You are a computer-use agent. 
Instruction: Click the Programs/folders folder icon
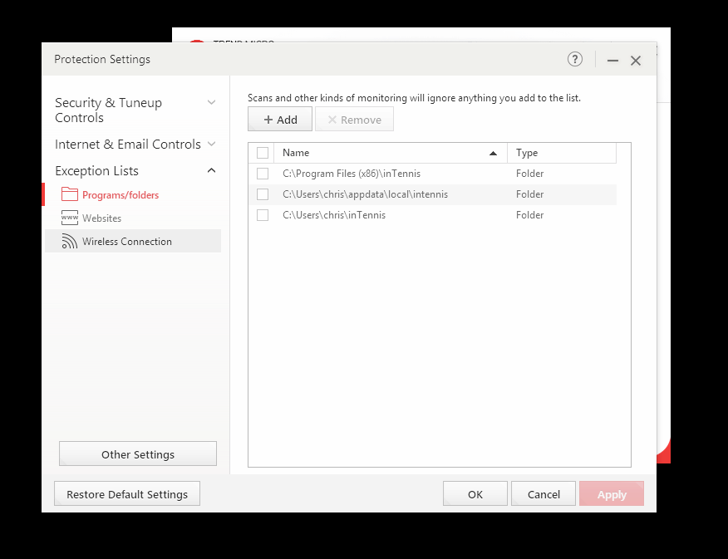point(70,194)
